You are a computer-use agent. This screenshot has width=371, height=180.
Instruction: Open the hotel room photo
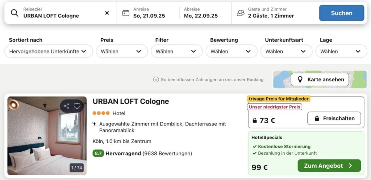[x=47, y=136]
